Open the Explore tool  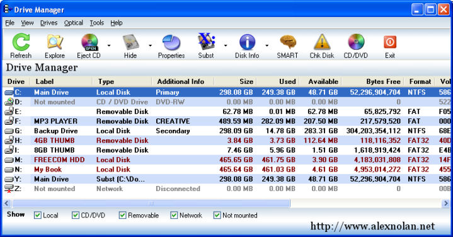(x=55, y=42)
